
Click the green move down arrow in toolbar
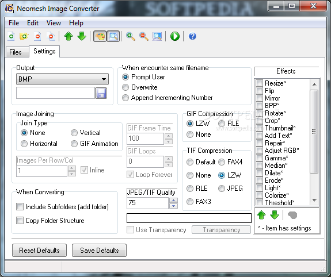pyautogui.click(x=82, y=36)
